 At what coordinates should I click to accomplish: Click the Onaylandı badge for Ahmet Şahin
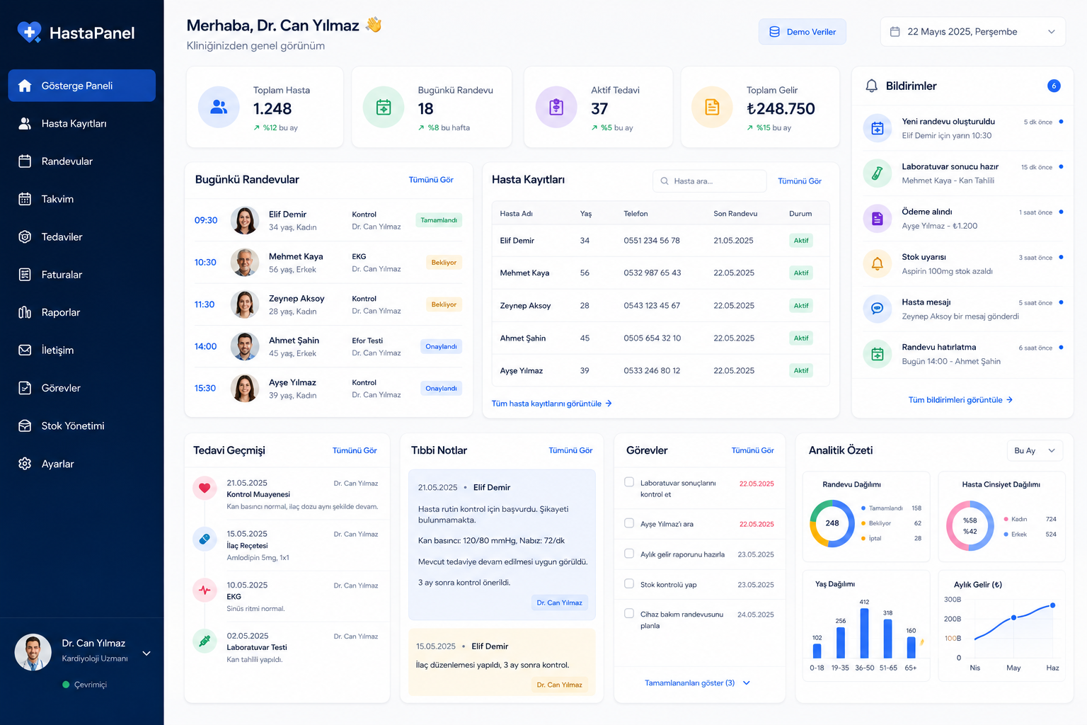pyautogui.click(x=441, y=346)
